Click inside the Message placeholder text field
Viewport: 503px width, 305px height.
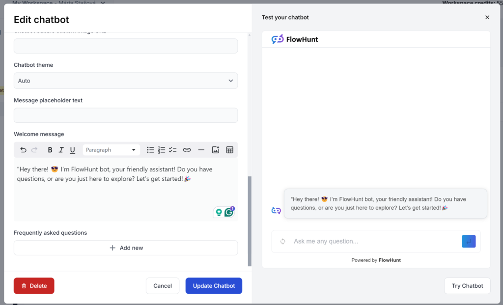click(125, 115)
